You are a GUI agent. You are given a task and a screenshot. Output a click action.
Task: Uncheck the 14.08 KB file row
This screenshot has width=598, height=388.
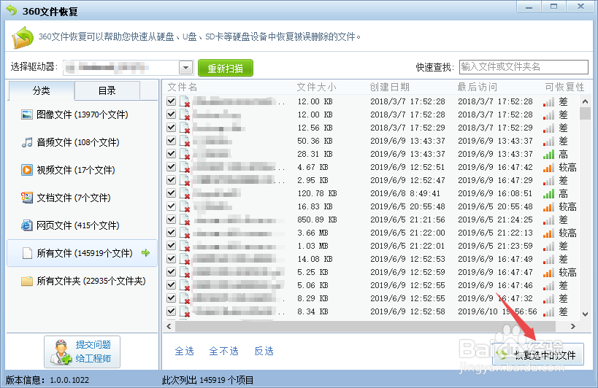(x=172, y=258)
